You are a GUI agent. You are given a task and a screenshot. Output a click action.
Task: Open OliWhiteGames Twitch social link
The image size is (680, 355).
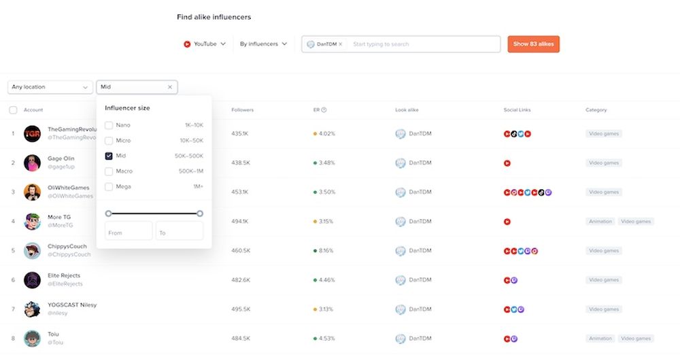click(x=548, y=192)
